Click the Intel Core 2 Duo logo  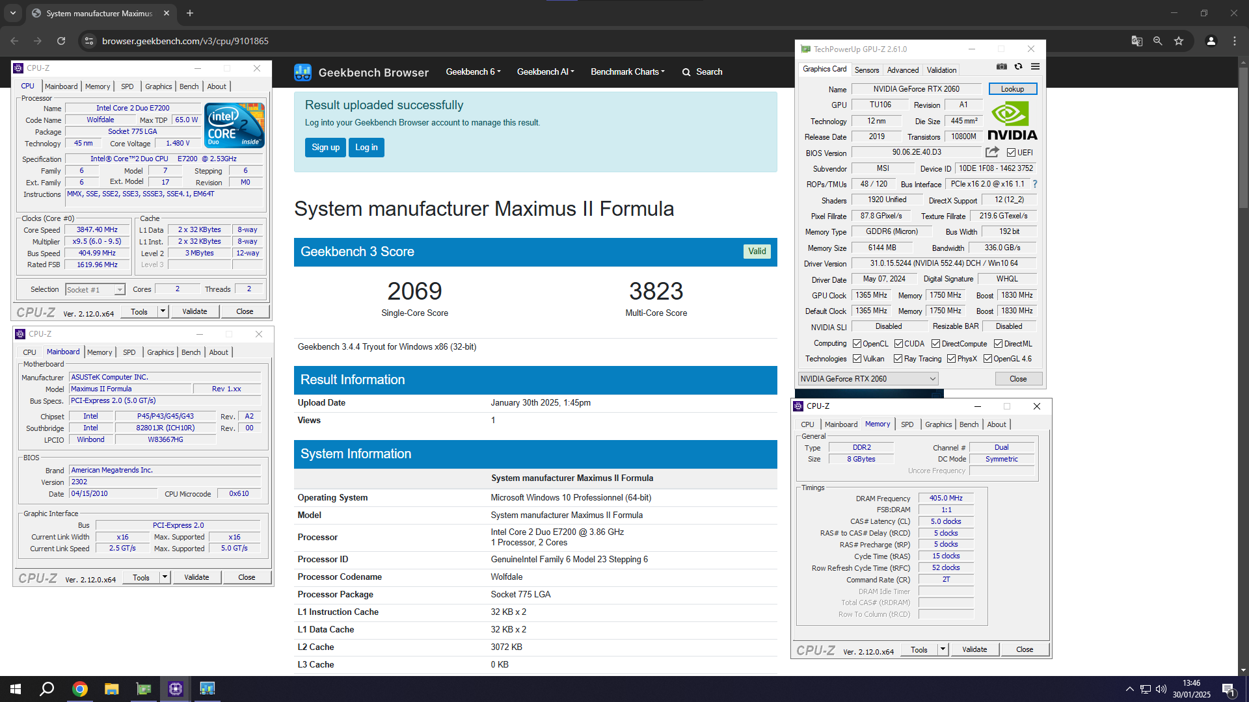pos(234,125)
